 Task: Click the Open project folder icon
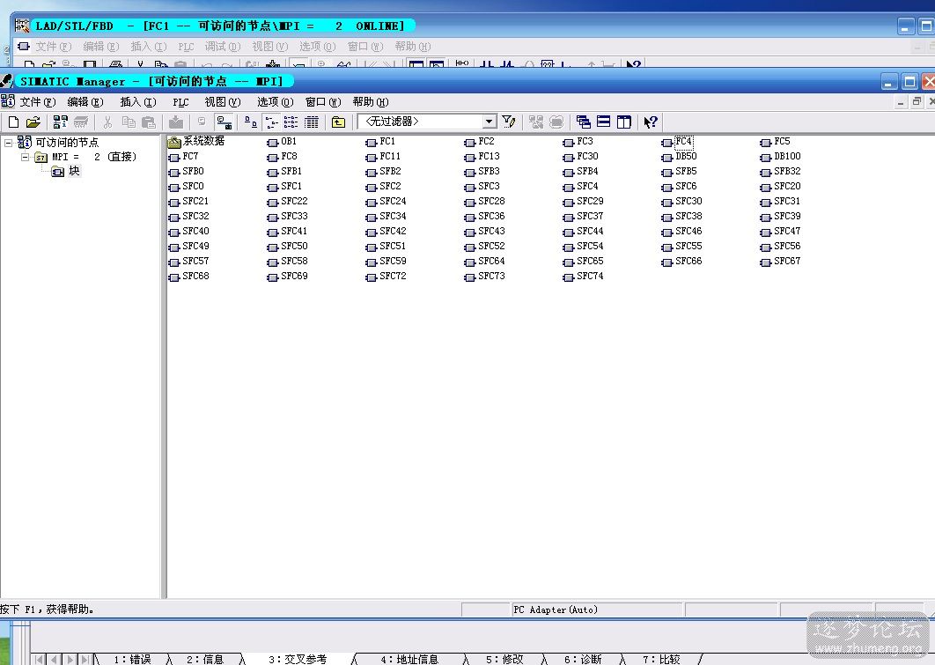(x=33, y=122)
